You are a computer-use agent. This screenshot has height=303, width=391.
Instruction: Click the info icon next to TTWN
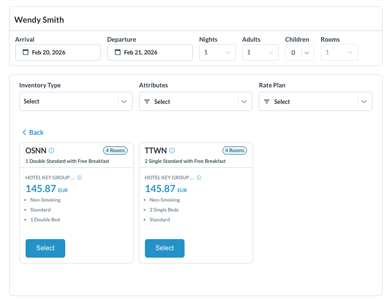(x=172, y=150)
